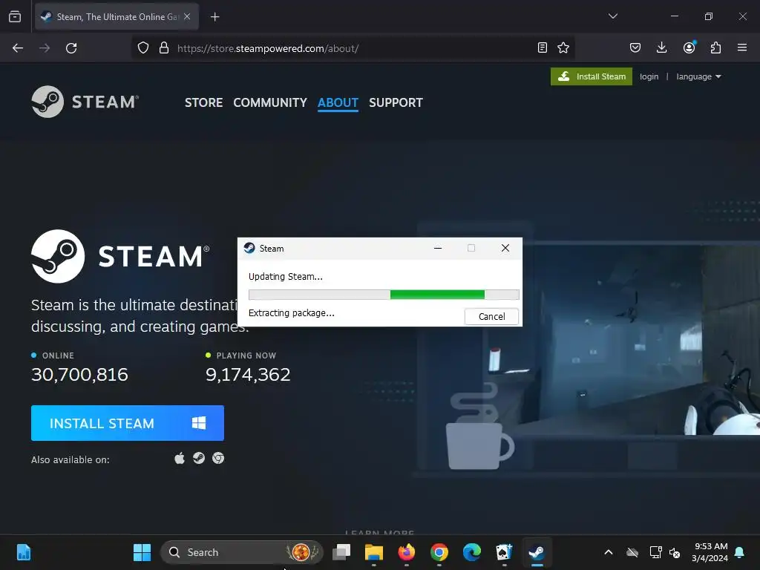Close the Steam updater dialog

(x=505, y=248)
